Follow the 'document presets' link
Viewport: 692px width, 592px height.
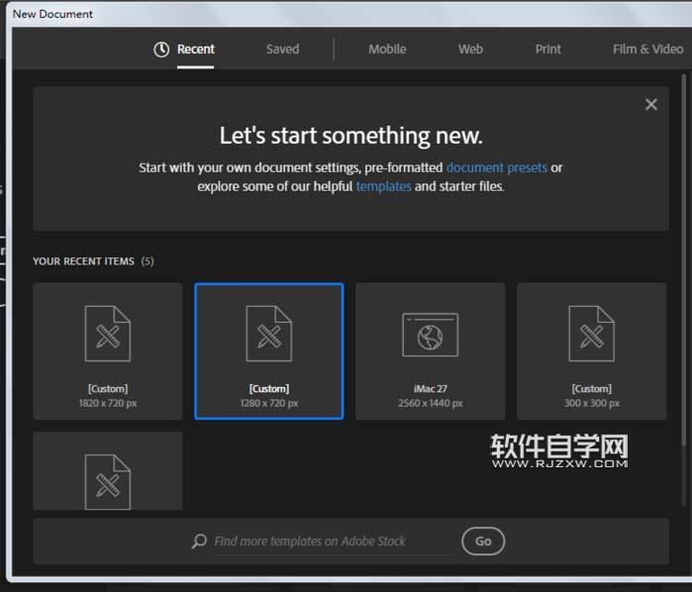tap(497, 167)
